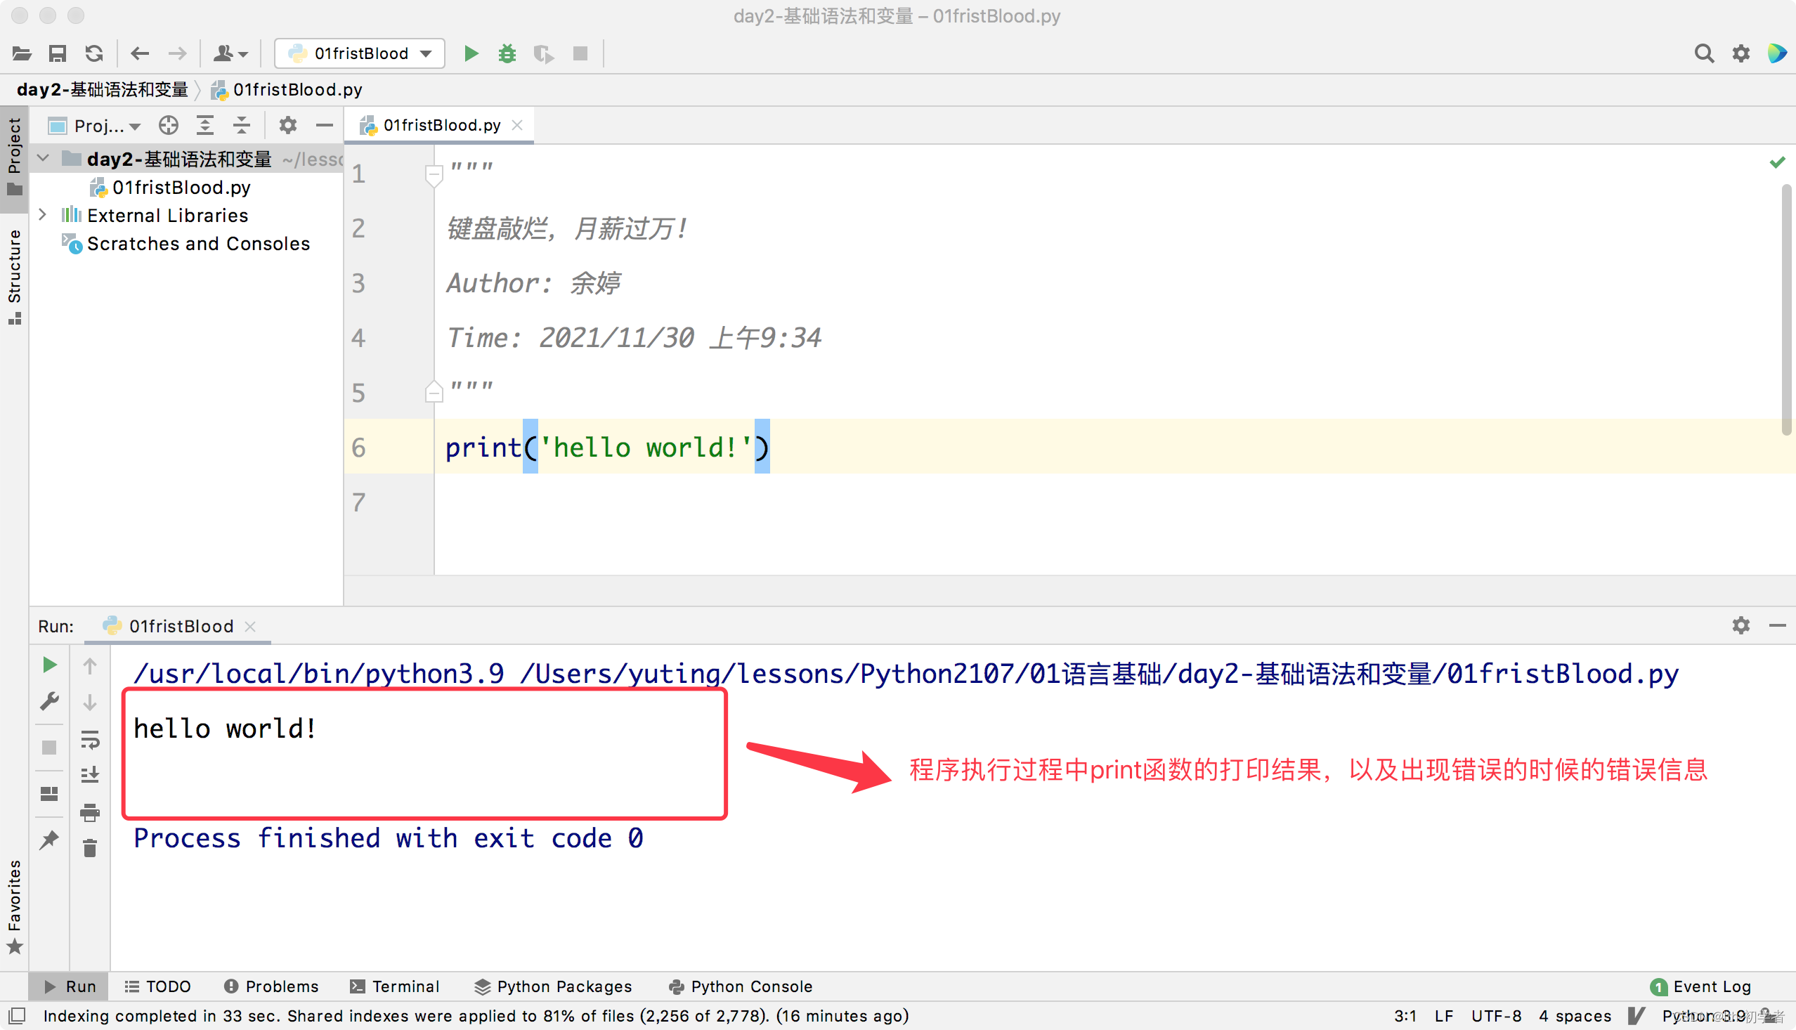
Task: Click the wrench icon in the Run panel
Action: pos(48,702)
